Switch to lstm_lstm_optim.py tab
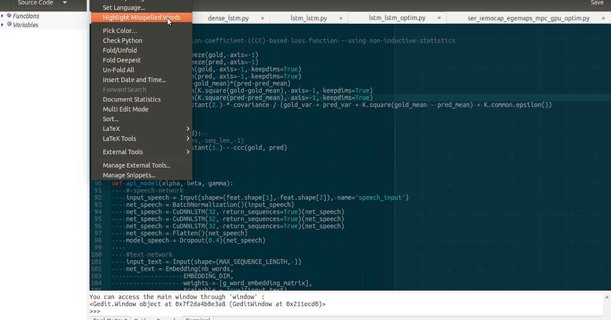Screen dimensions: 611x320 tap(397, 18)
